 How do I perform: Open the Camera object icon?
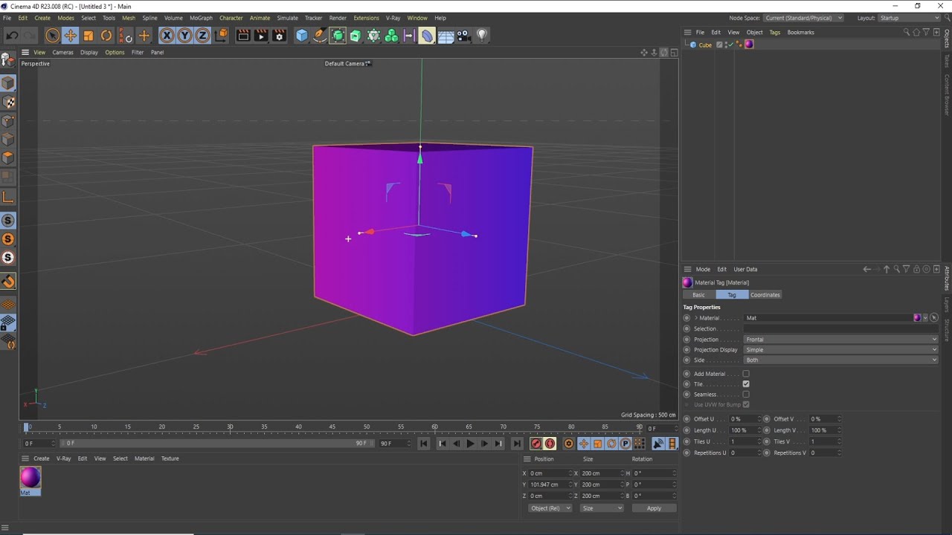point(463,36)
